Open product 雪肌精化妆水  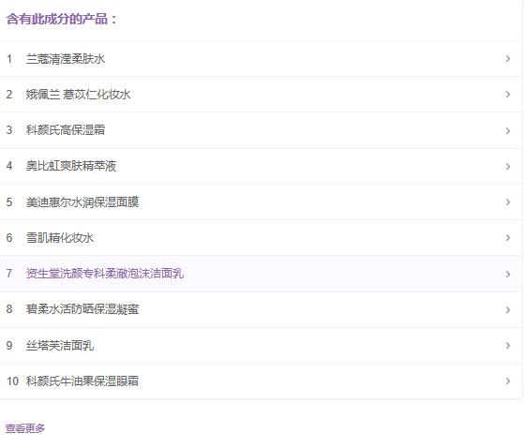(60, 238)
